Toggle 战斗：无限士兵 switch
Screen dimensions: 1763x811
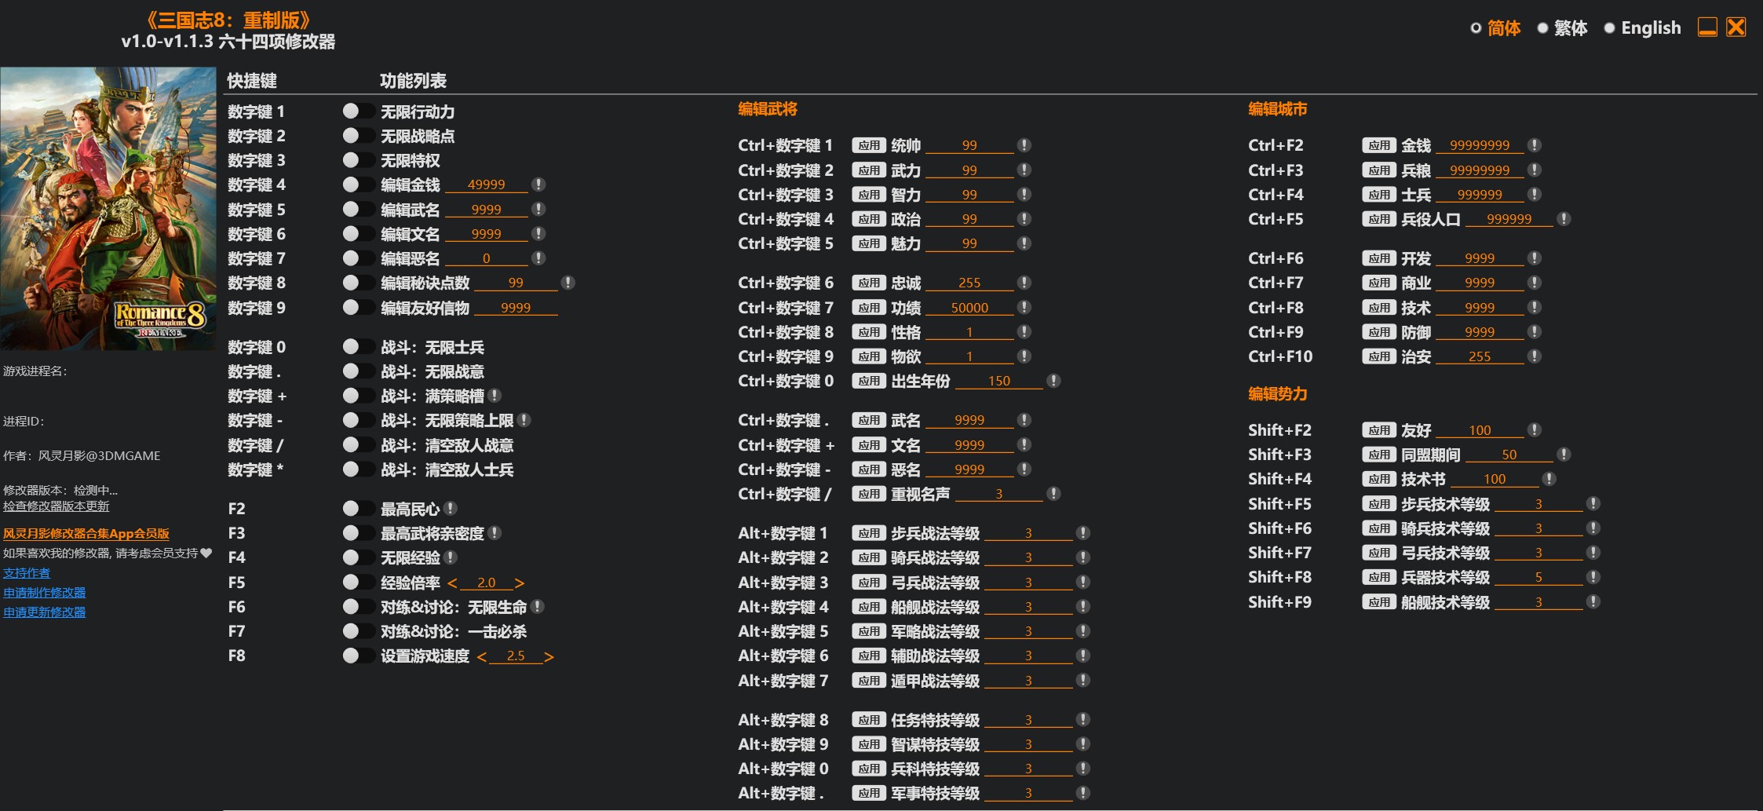pos(359,347)
